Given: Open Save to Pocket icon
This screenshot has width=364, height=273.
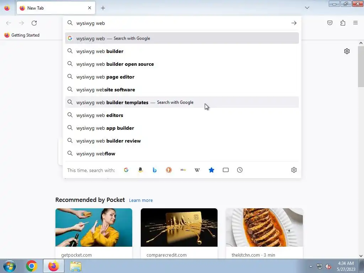Looking at the screenshot, I should 330,23.
